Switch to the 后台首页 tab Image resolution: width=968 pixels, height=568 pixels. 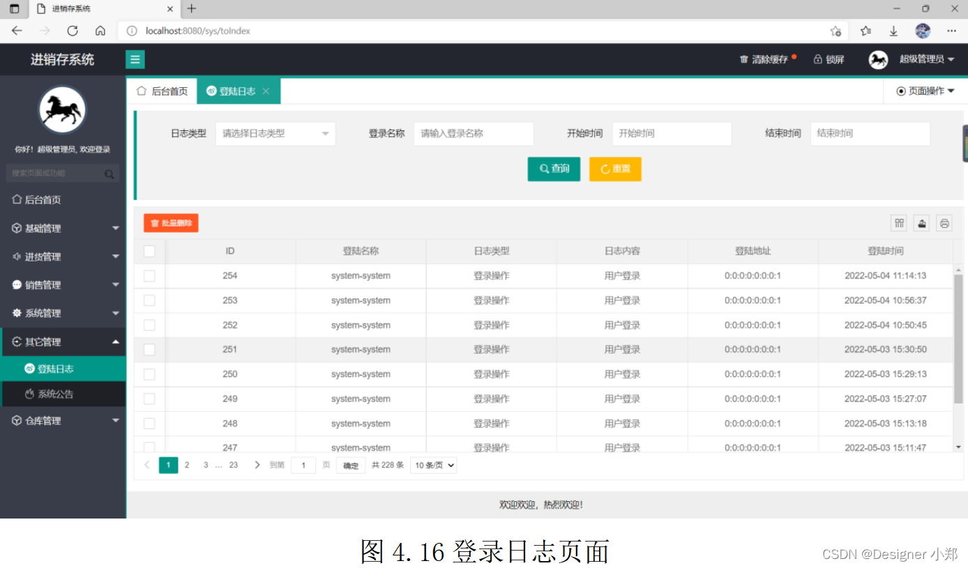pos(162,91)
